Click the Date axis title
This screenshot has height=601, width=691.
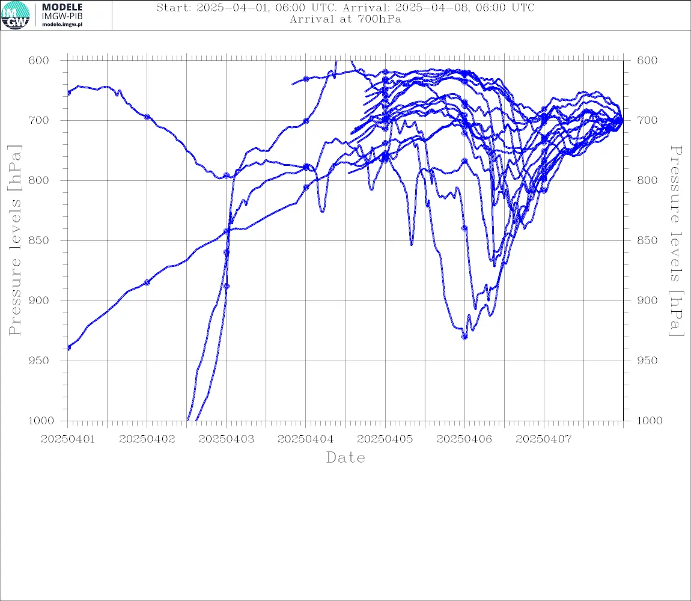click(346, 457)
